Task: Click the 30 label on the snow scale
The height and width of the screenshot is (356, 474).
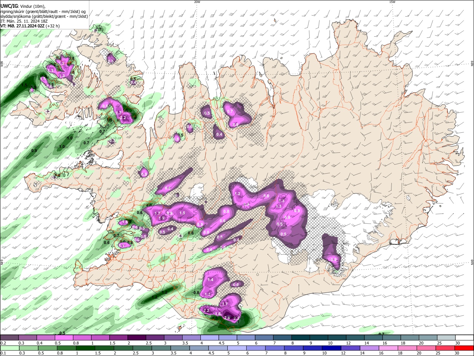Action: pyautogui.click(x=458, y=343)
